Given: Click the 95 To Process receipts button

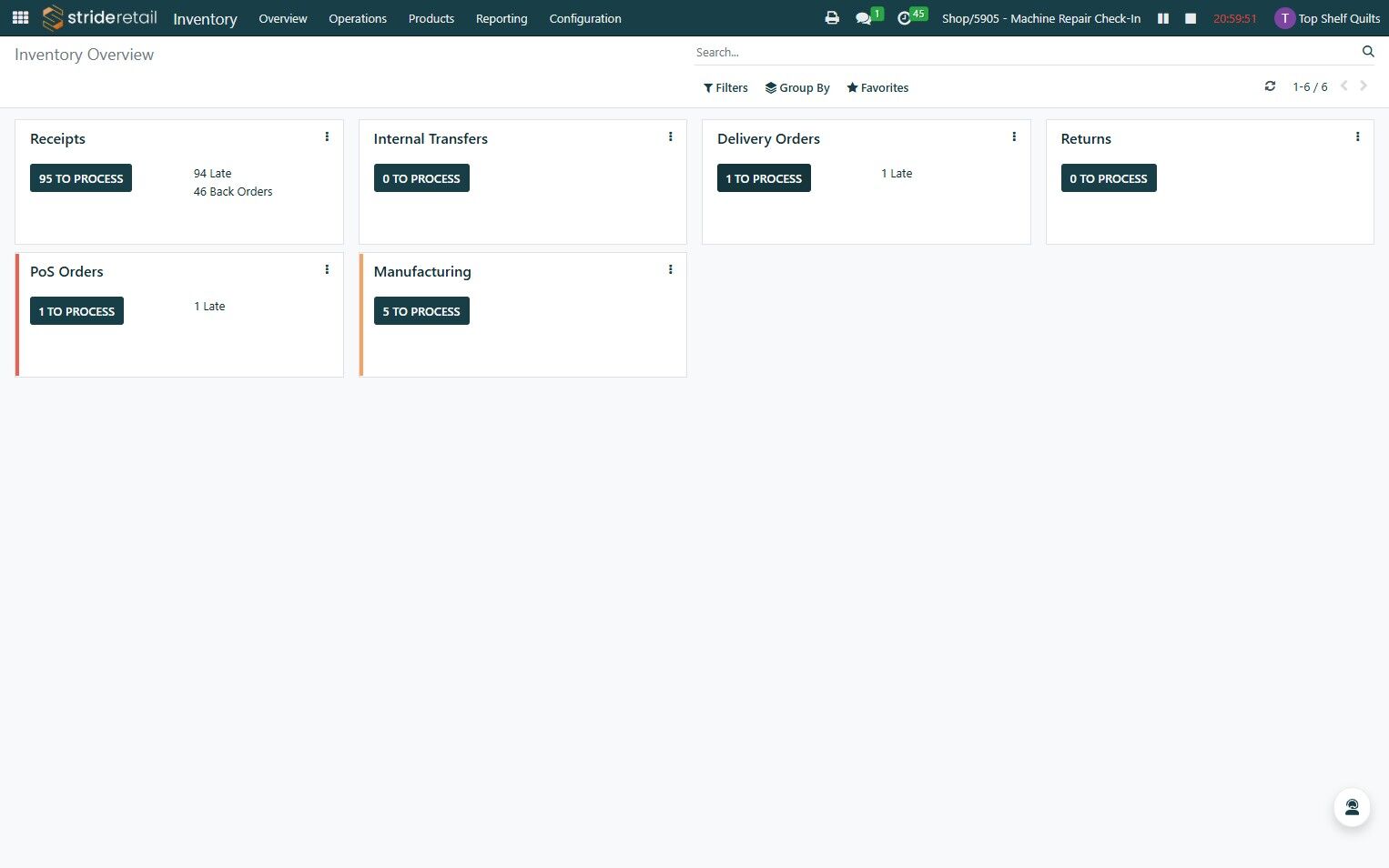Looking at the screenshot, I should coord(81,178).
